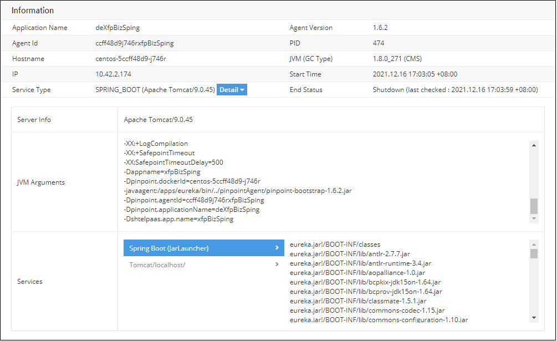
Task: Click IP value 10.42.2.174
Action: 113,74
